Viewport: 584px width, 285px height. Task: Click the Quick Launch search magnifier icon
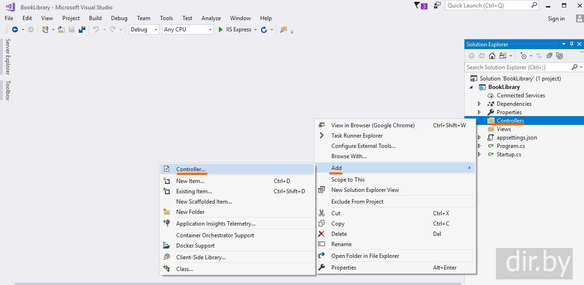534,5
